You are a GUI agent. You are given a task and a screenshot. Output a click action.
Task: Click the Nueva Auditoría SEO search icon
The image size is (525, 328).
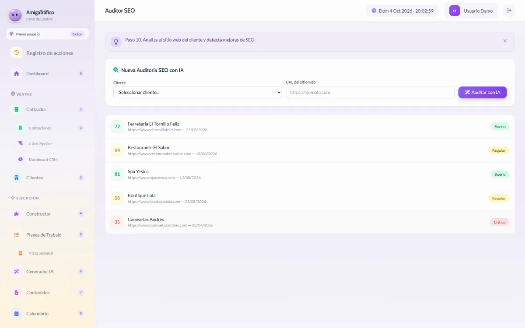[x=116, y=70]
